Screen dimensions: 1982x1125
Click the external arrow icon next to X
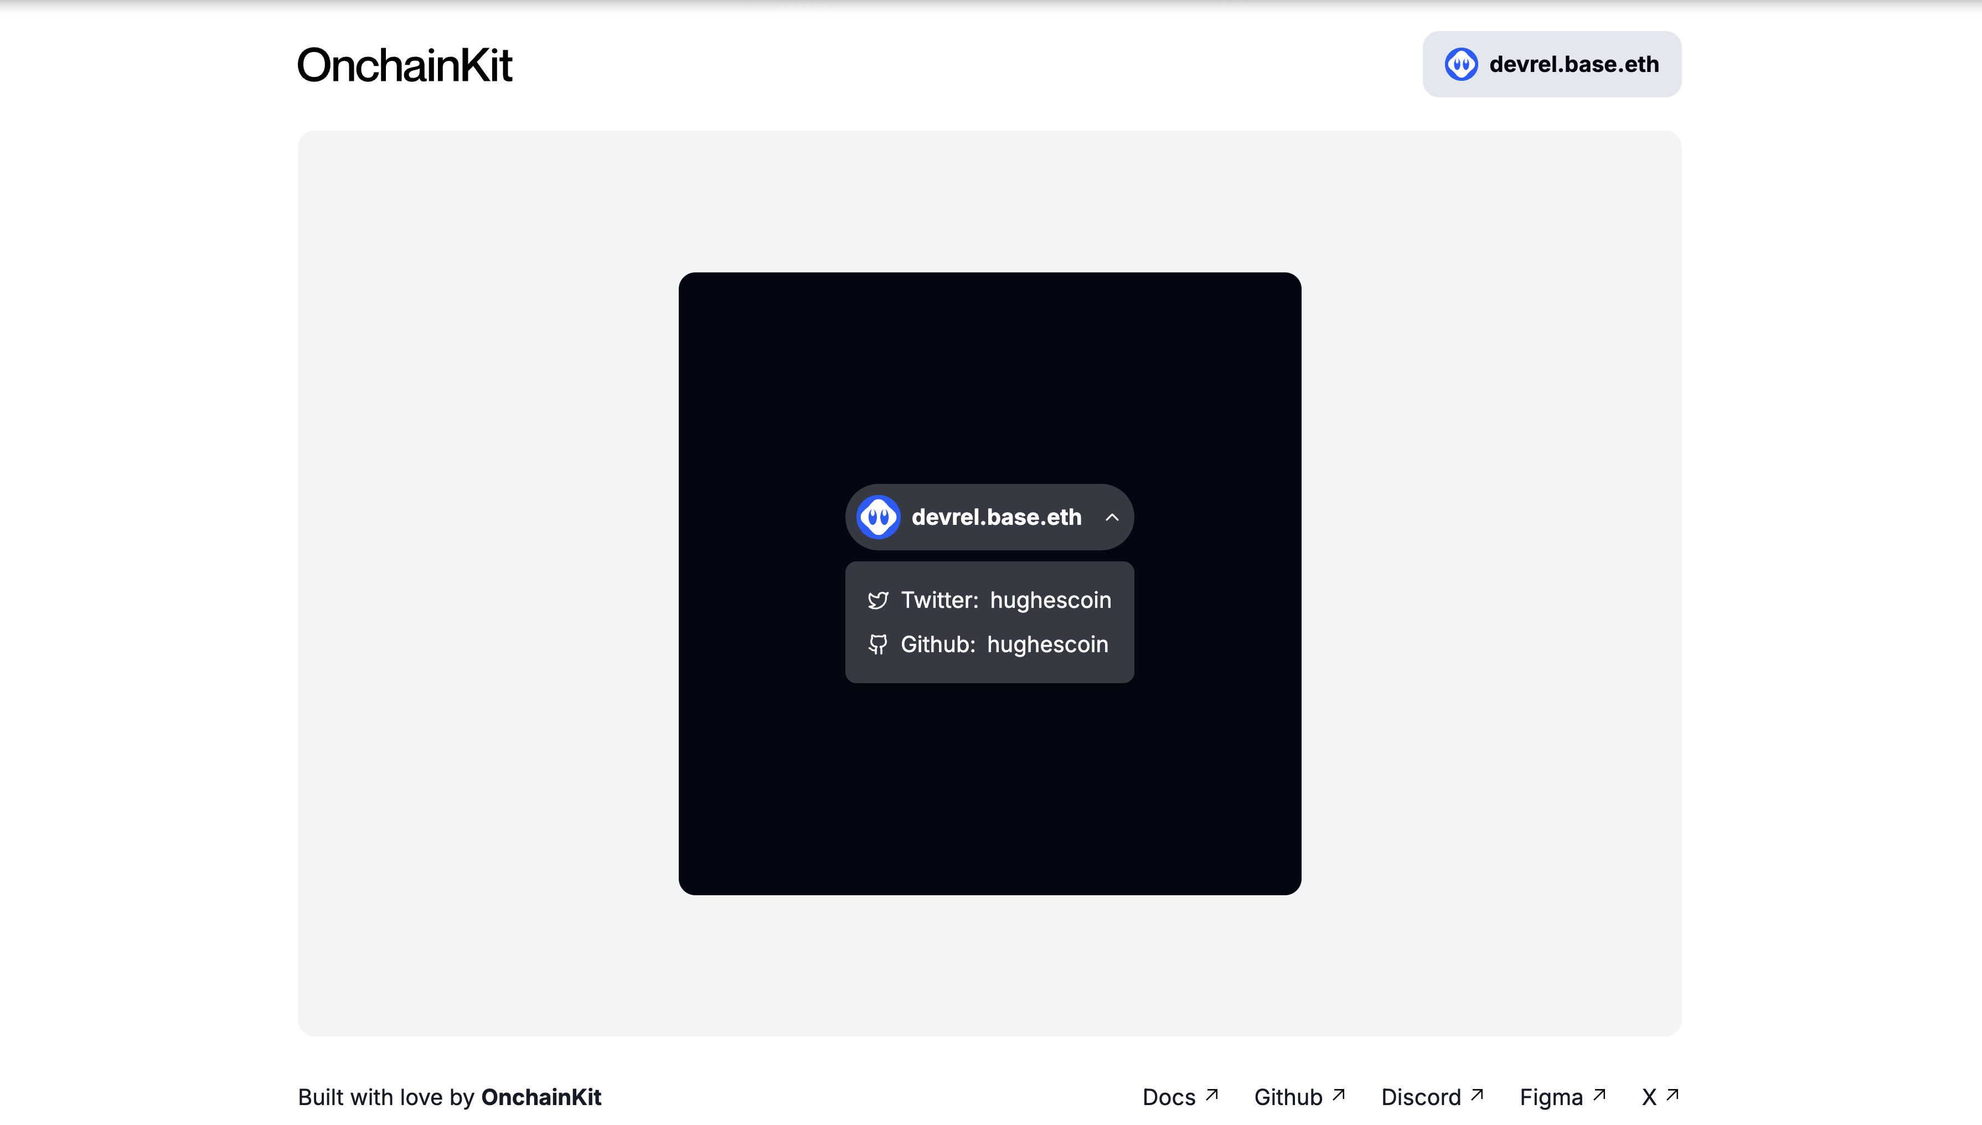pos(1673,1095)
